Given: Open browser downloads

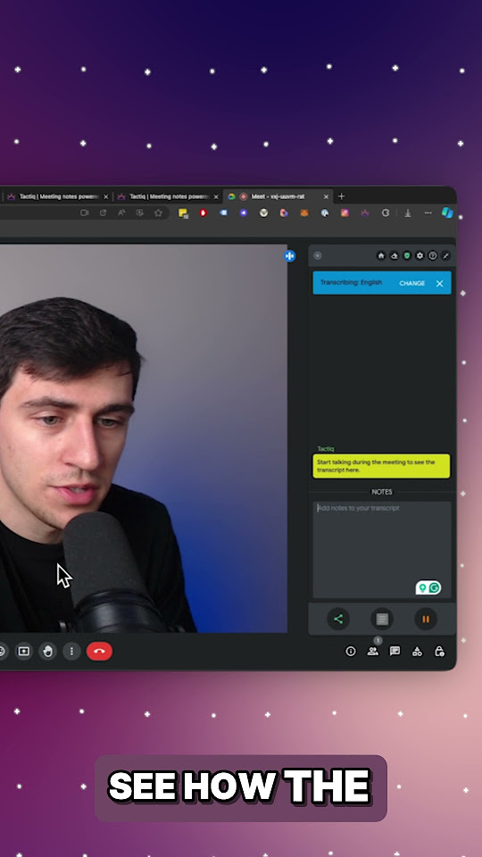Looking at the screenshot, I should point(408,213).
